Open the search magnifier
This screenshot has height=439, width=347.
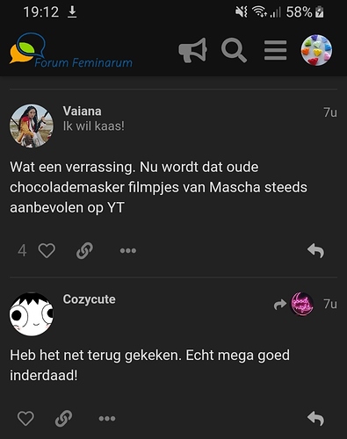click(234, 50)
